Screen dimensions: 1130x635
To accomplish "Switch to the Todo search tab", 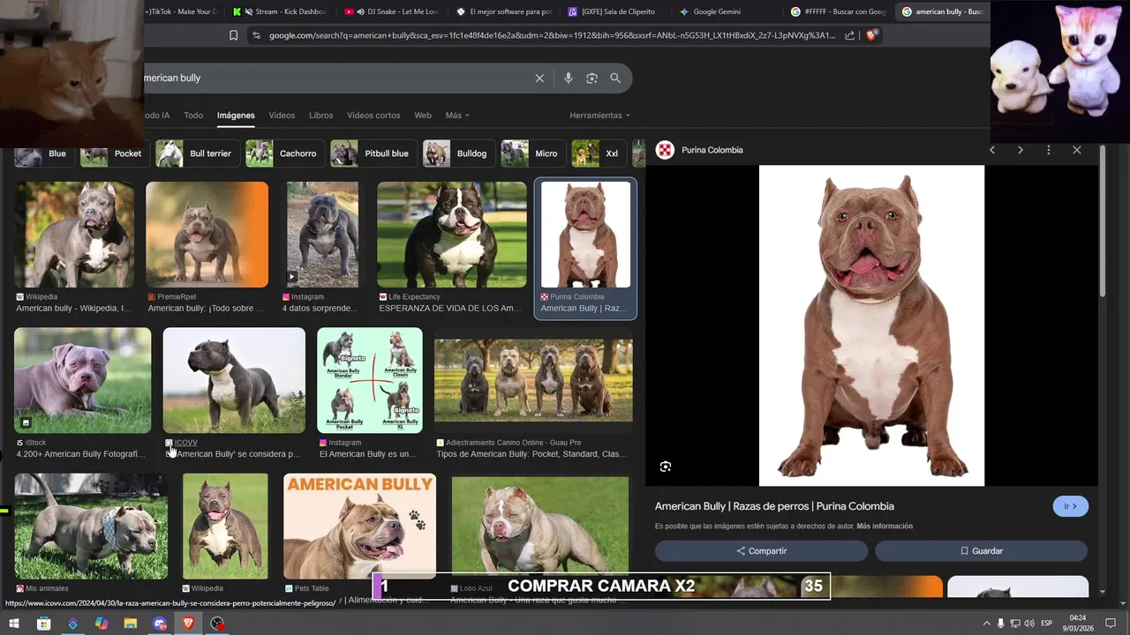I will click(193, 116).
